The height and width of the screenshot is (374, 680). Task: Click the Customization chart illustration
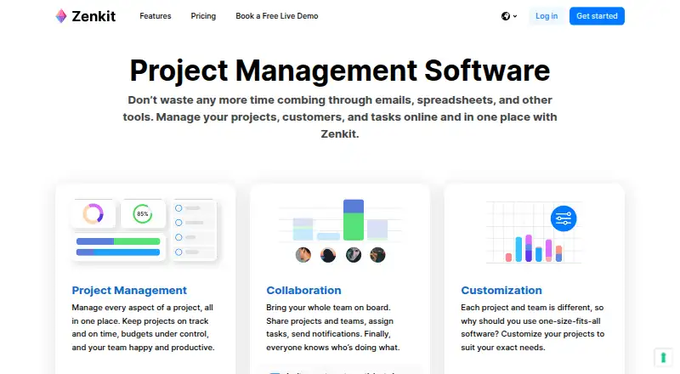coord(534,232)
